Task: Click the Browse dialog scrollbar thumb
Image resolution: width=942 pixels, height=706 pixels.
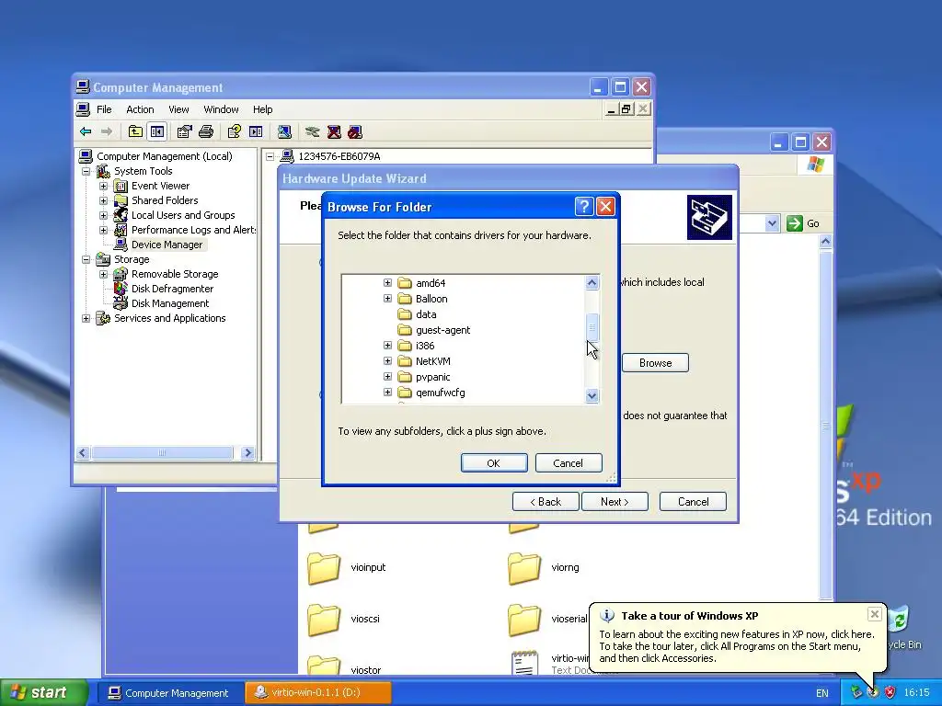Action: point(592,328)
